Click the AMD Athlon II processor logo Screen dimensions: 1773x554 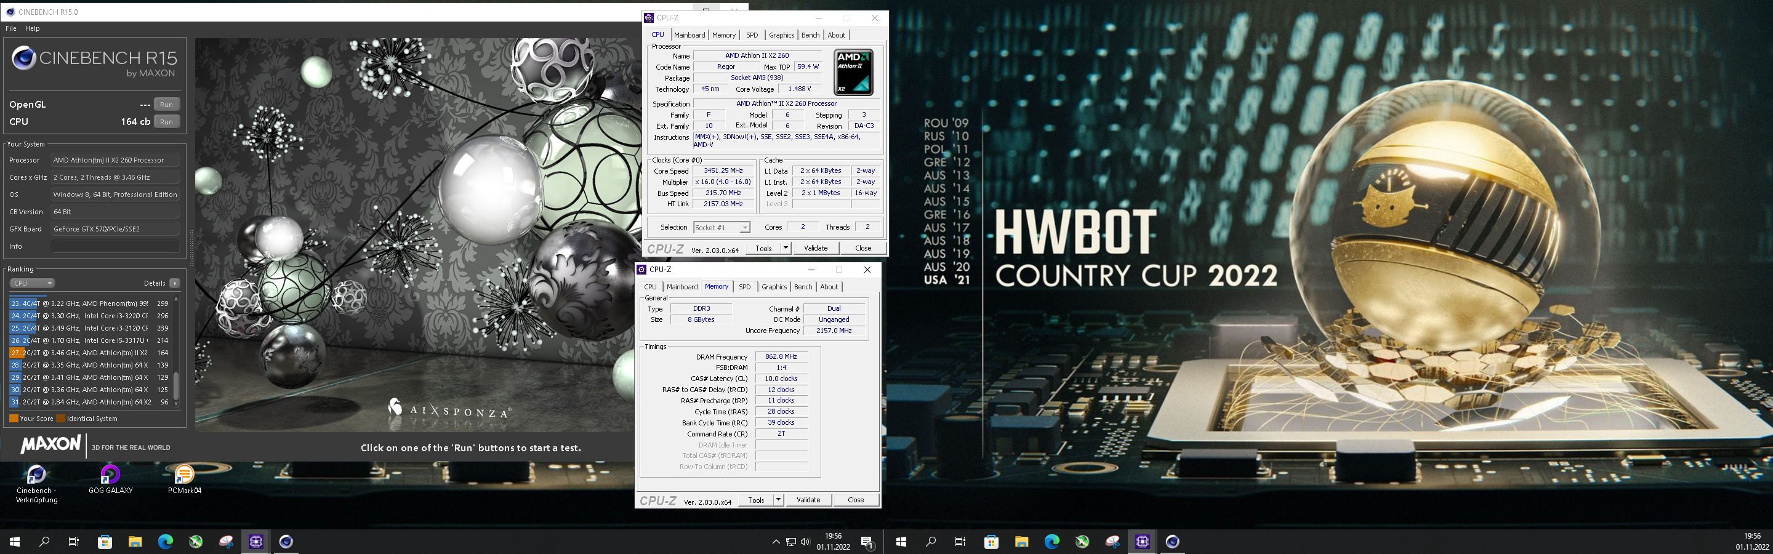(x=853, y=72)
